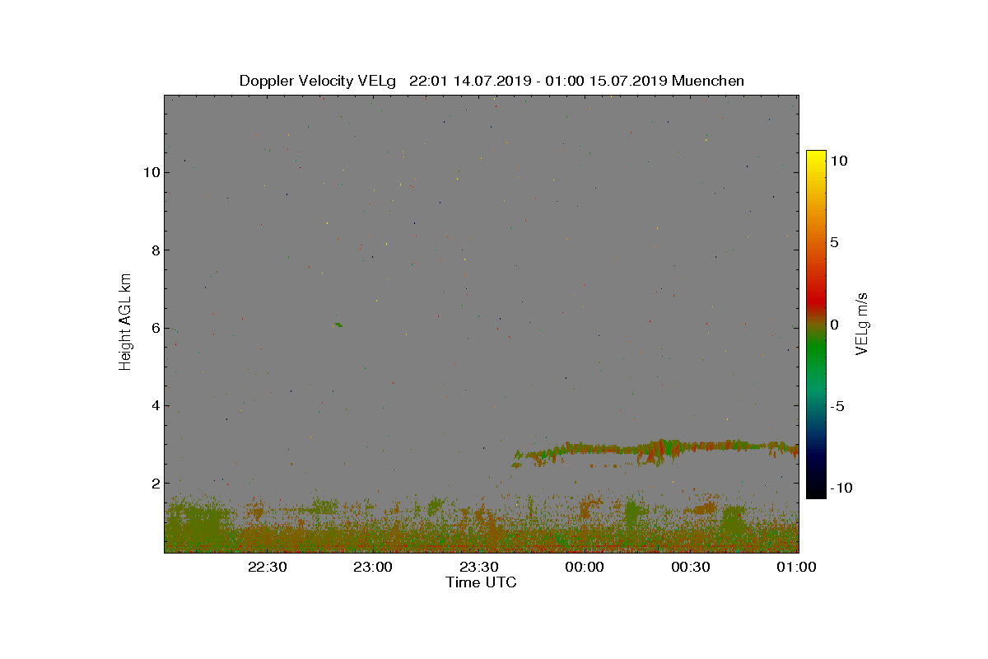This screenshot has width=988, height=659.
Task: Click the colorbar label 5
Action: (x=834, y=243)
